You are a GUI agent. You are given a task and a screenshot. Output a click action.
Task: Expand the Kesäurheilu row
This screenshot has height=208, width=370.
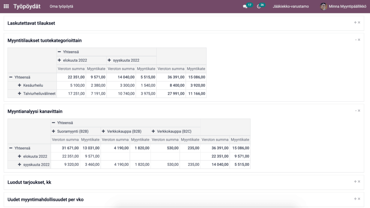coord(19,85)
